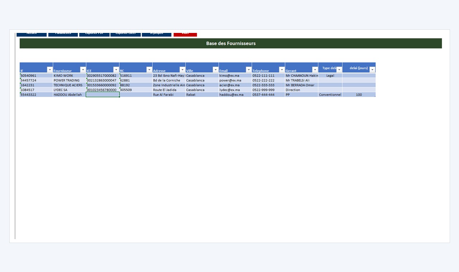Open the Ville column filter dropdown

tap(215, 70)
